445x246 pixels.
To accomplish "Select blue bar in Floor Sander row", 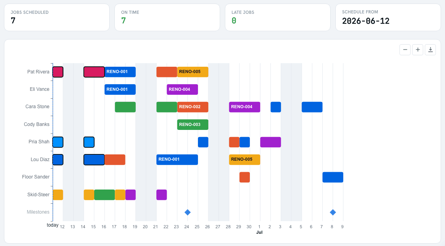I will [333, 177].
